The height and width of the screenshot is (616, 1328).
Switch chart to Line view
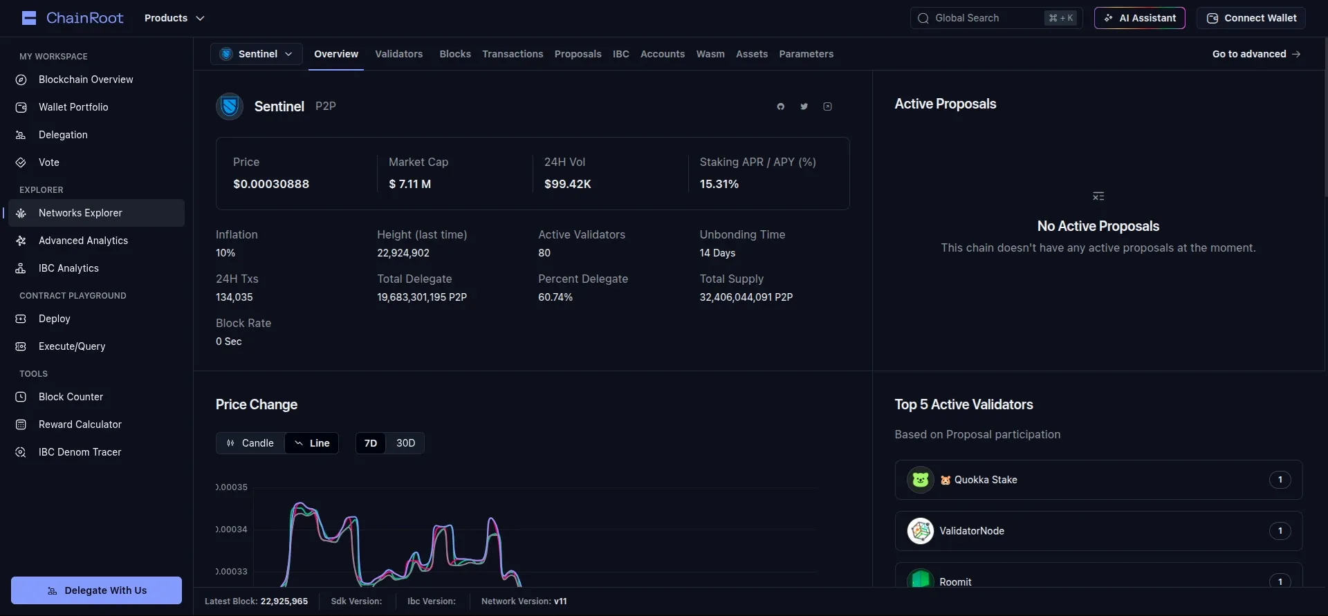[x=312, y=443]
